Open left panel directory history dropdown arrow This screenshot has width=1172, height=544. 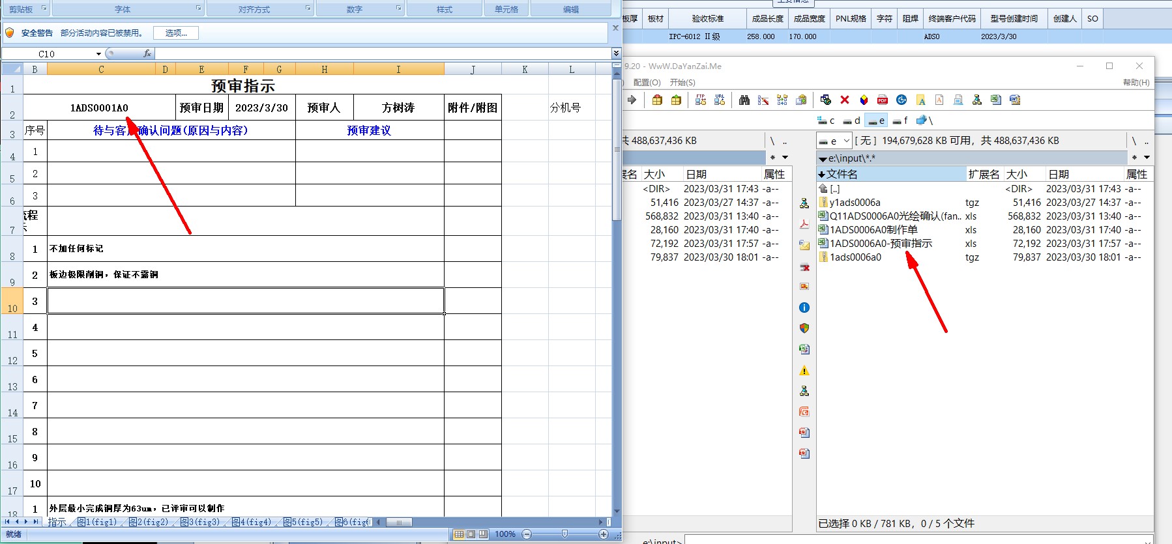click(x=785, y=158)
